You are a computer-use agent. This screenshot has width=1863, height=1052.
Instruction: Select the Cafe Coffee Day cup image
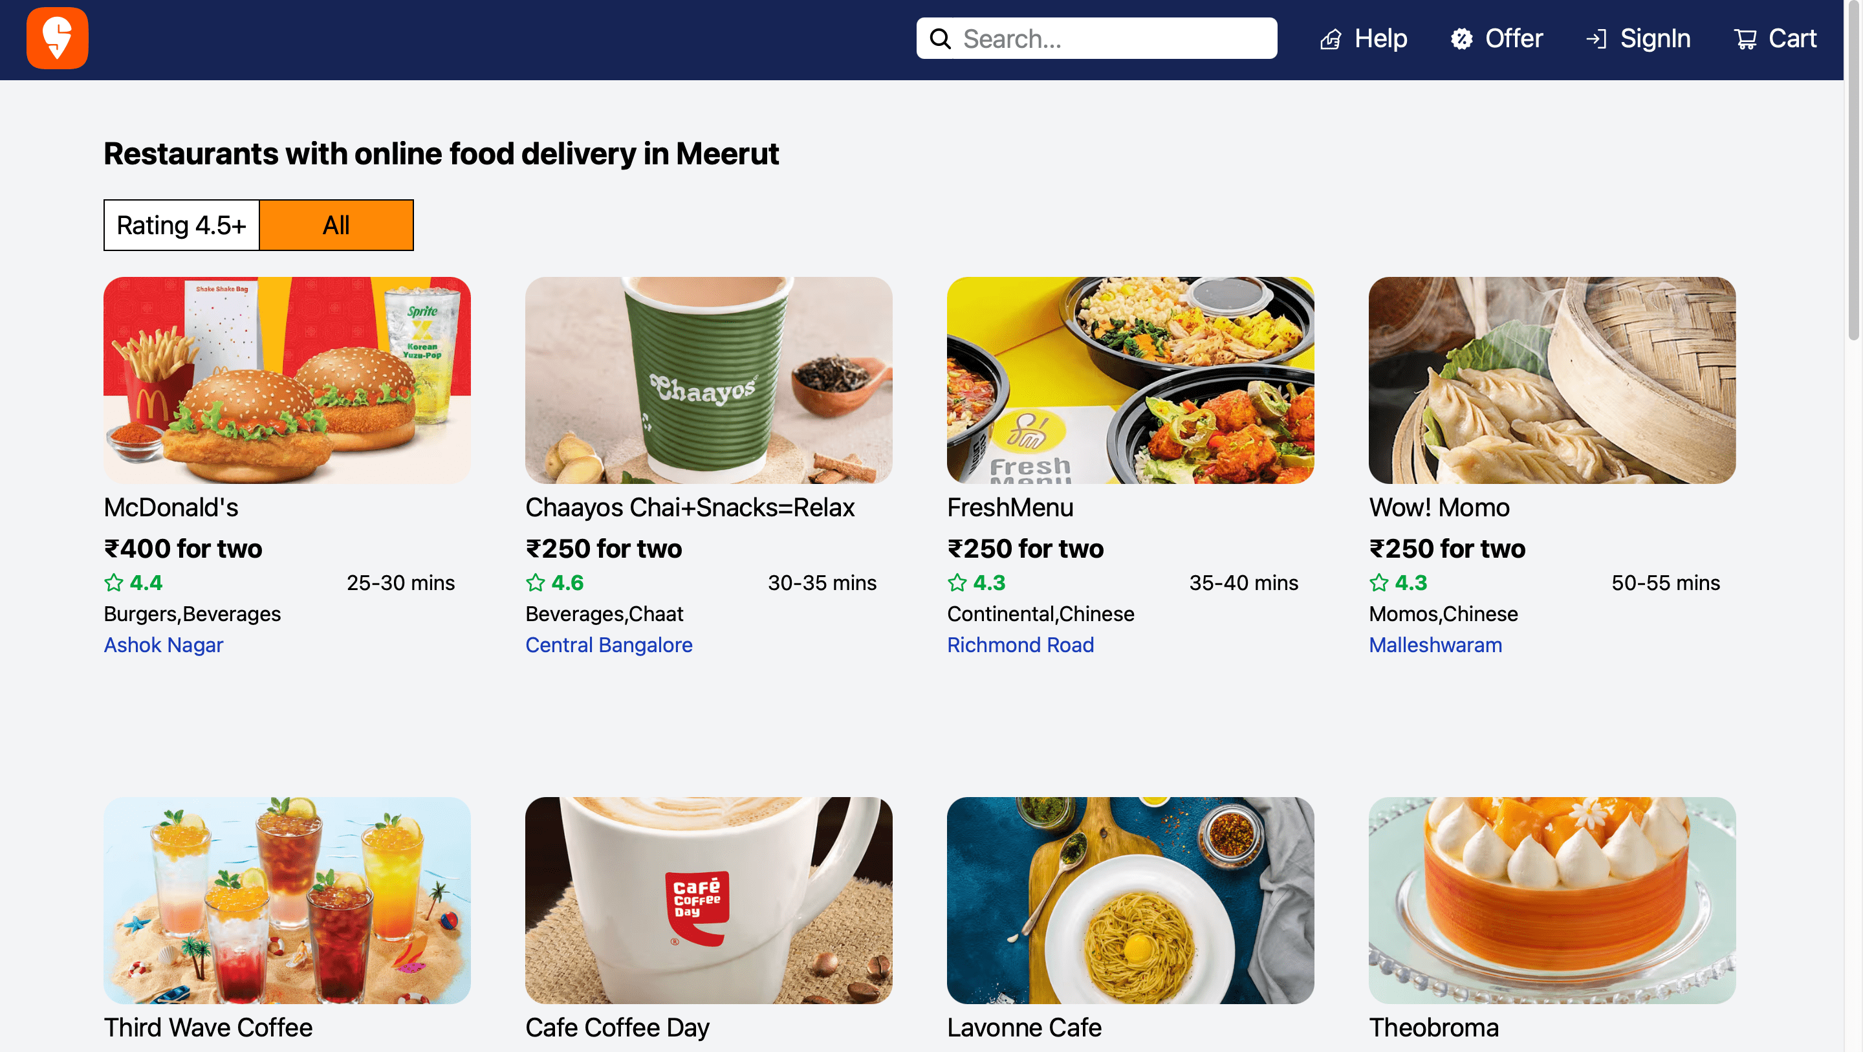click(709, 900)
